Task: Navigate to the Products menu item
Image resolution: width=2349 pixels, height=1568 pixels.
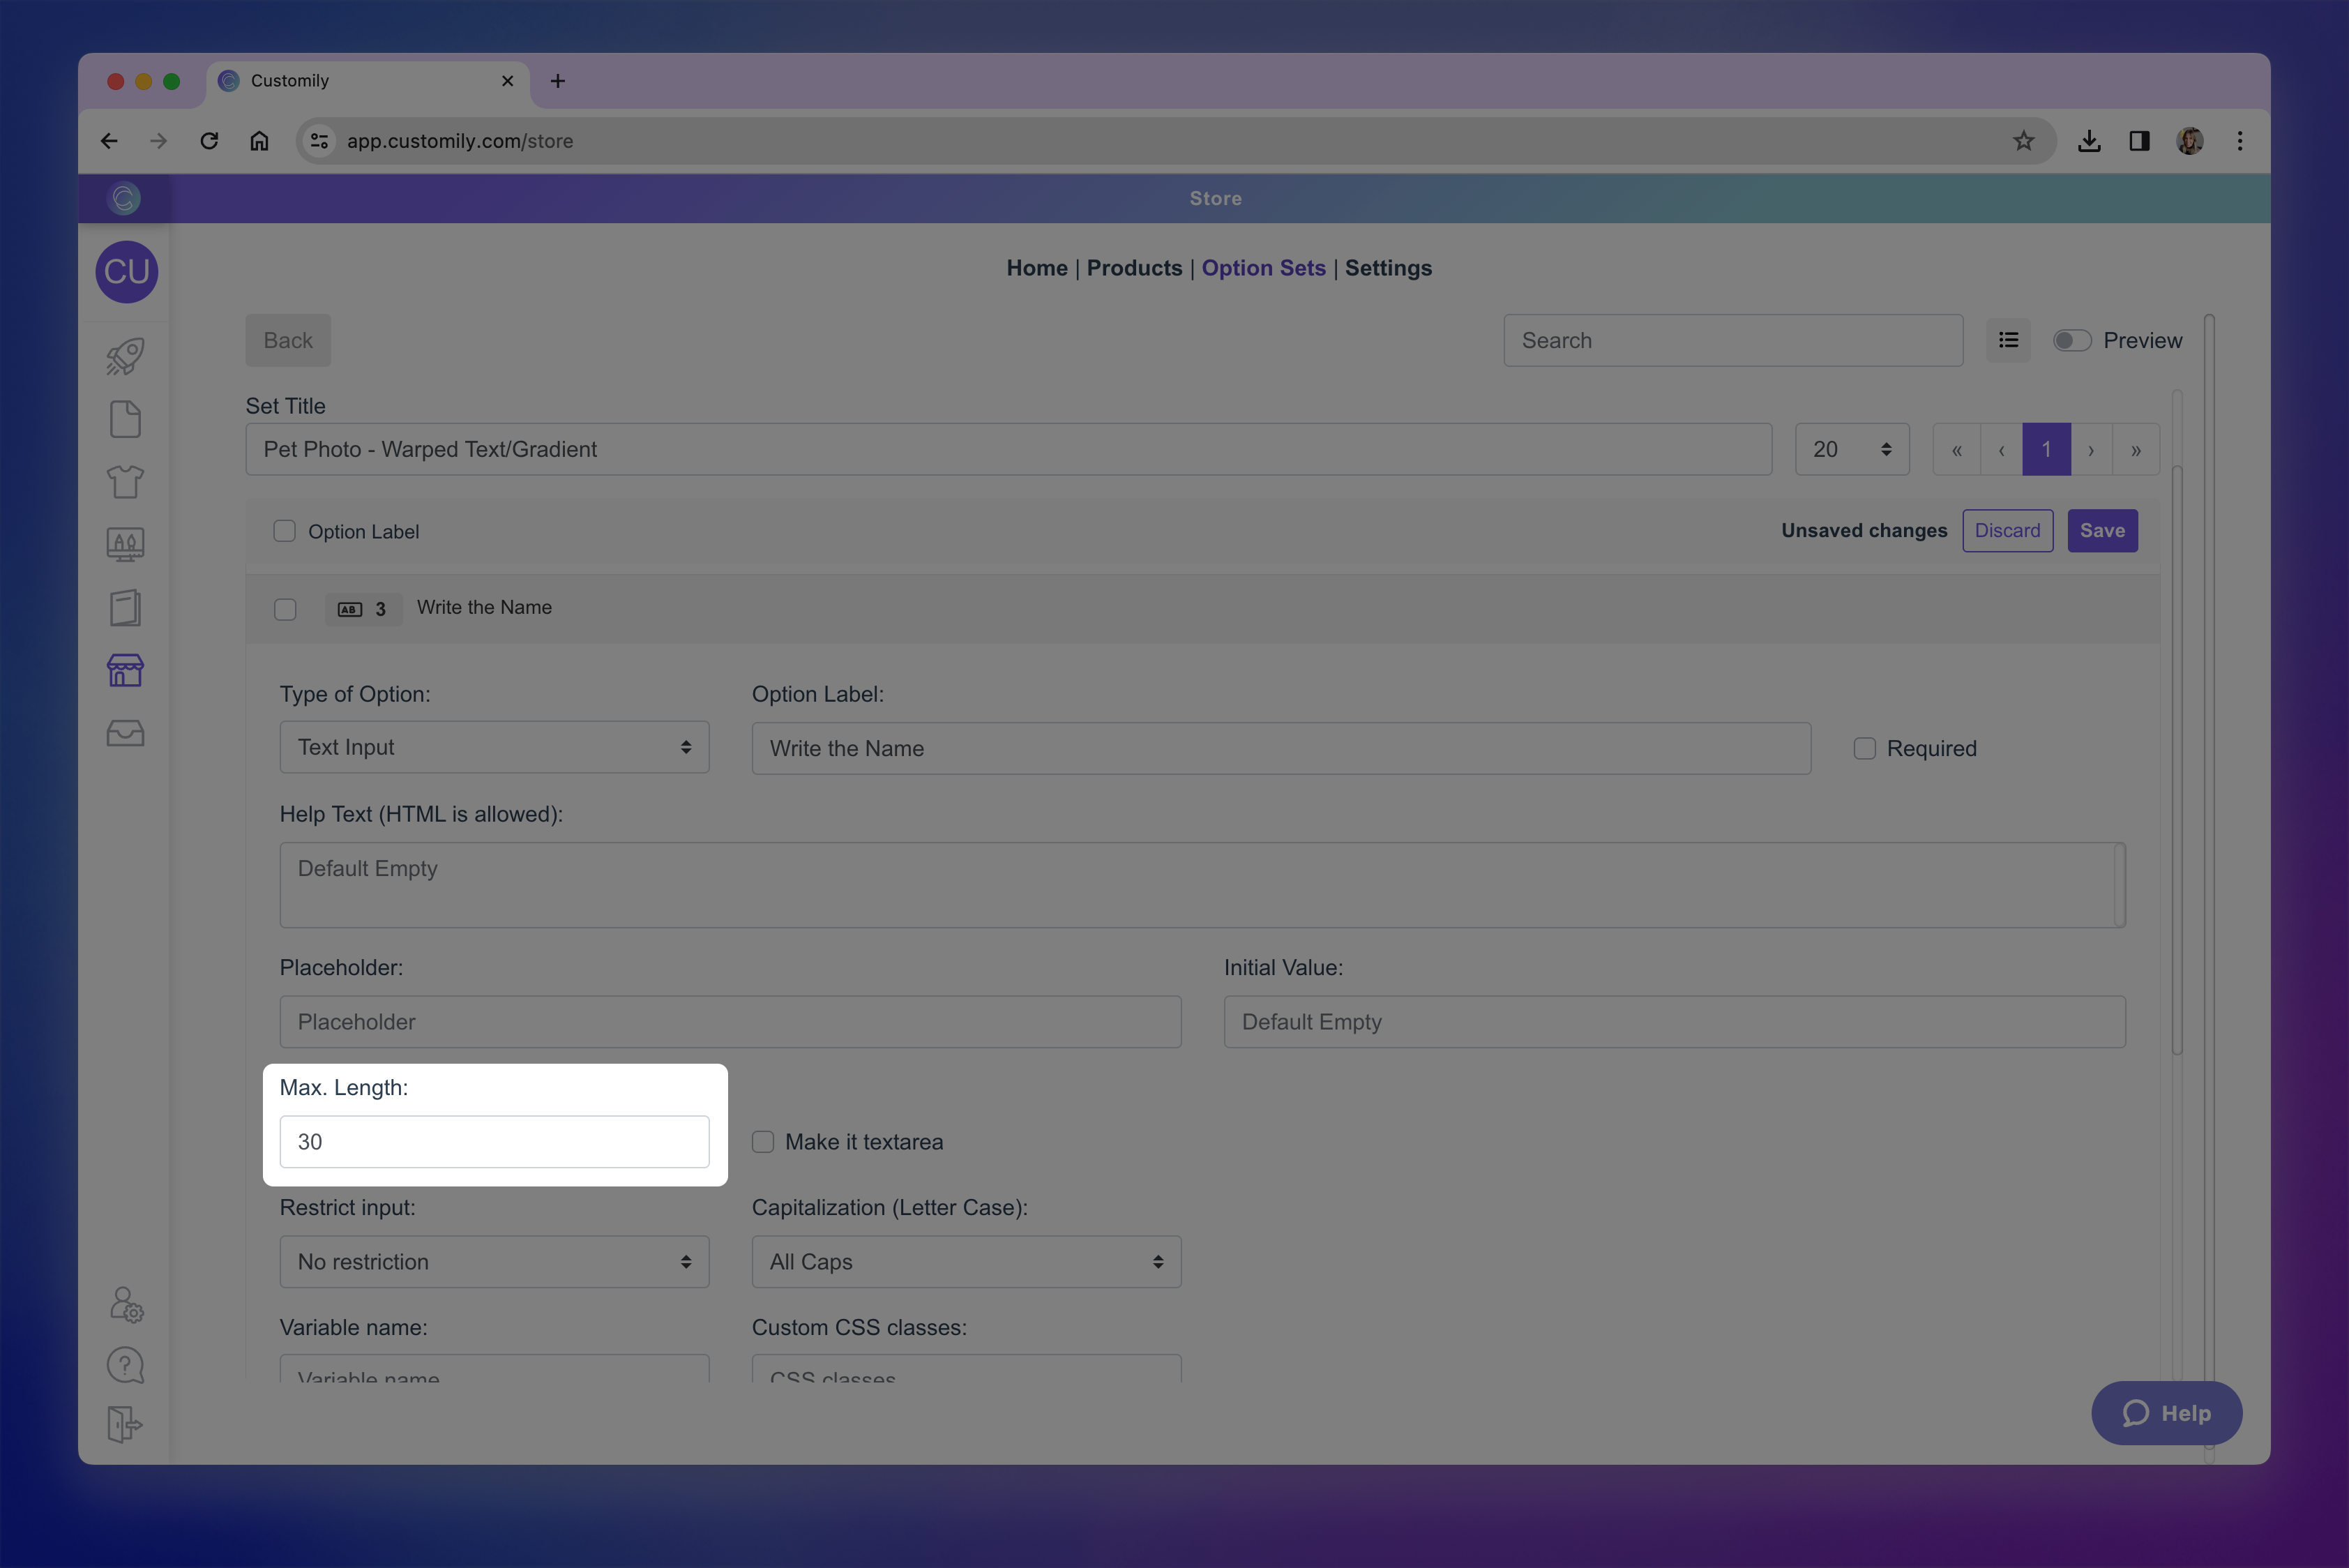Action: point(1134,268)
